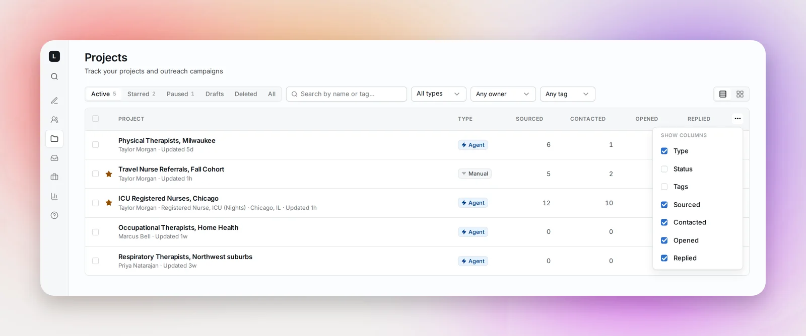The width and height of the screenshot is (806, 336).
Task: Click Agent badge on Respiratory Therapists row
Action: pyautogui.click(x=473, y=261)
